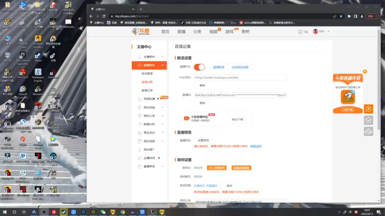Screen dimensions: 385x216
Task: Close the orange X on Douyu companion popup
Action: 365,72
